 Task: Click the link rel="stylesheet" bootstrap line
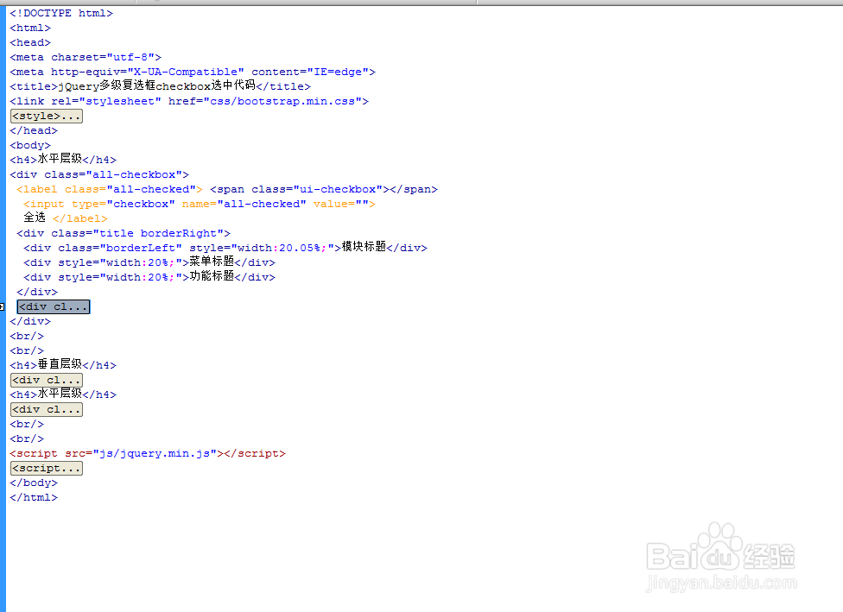point(189,101)
